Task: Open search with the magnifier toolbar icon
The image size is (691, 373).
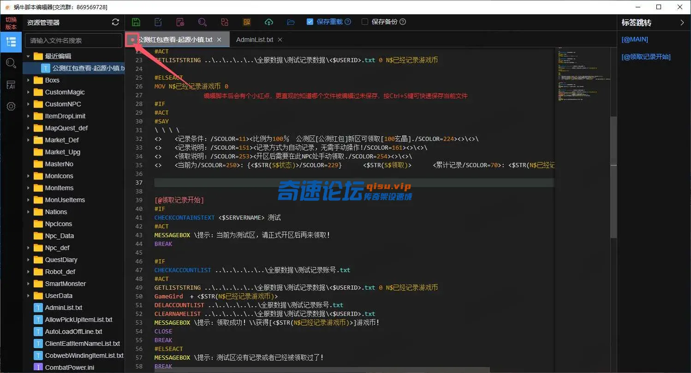Action: (x=202, y=22)
